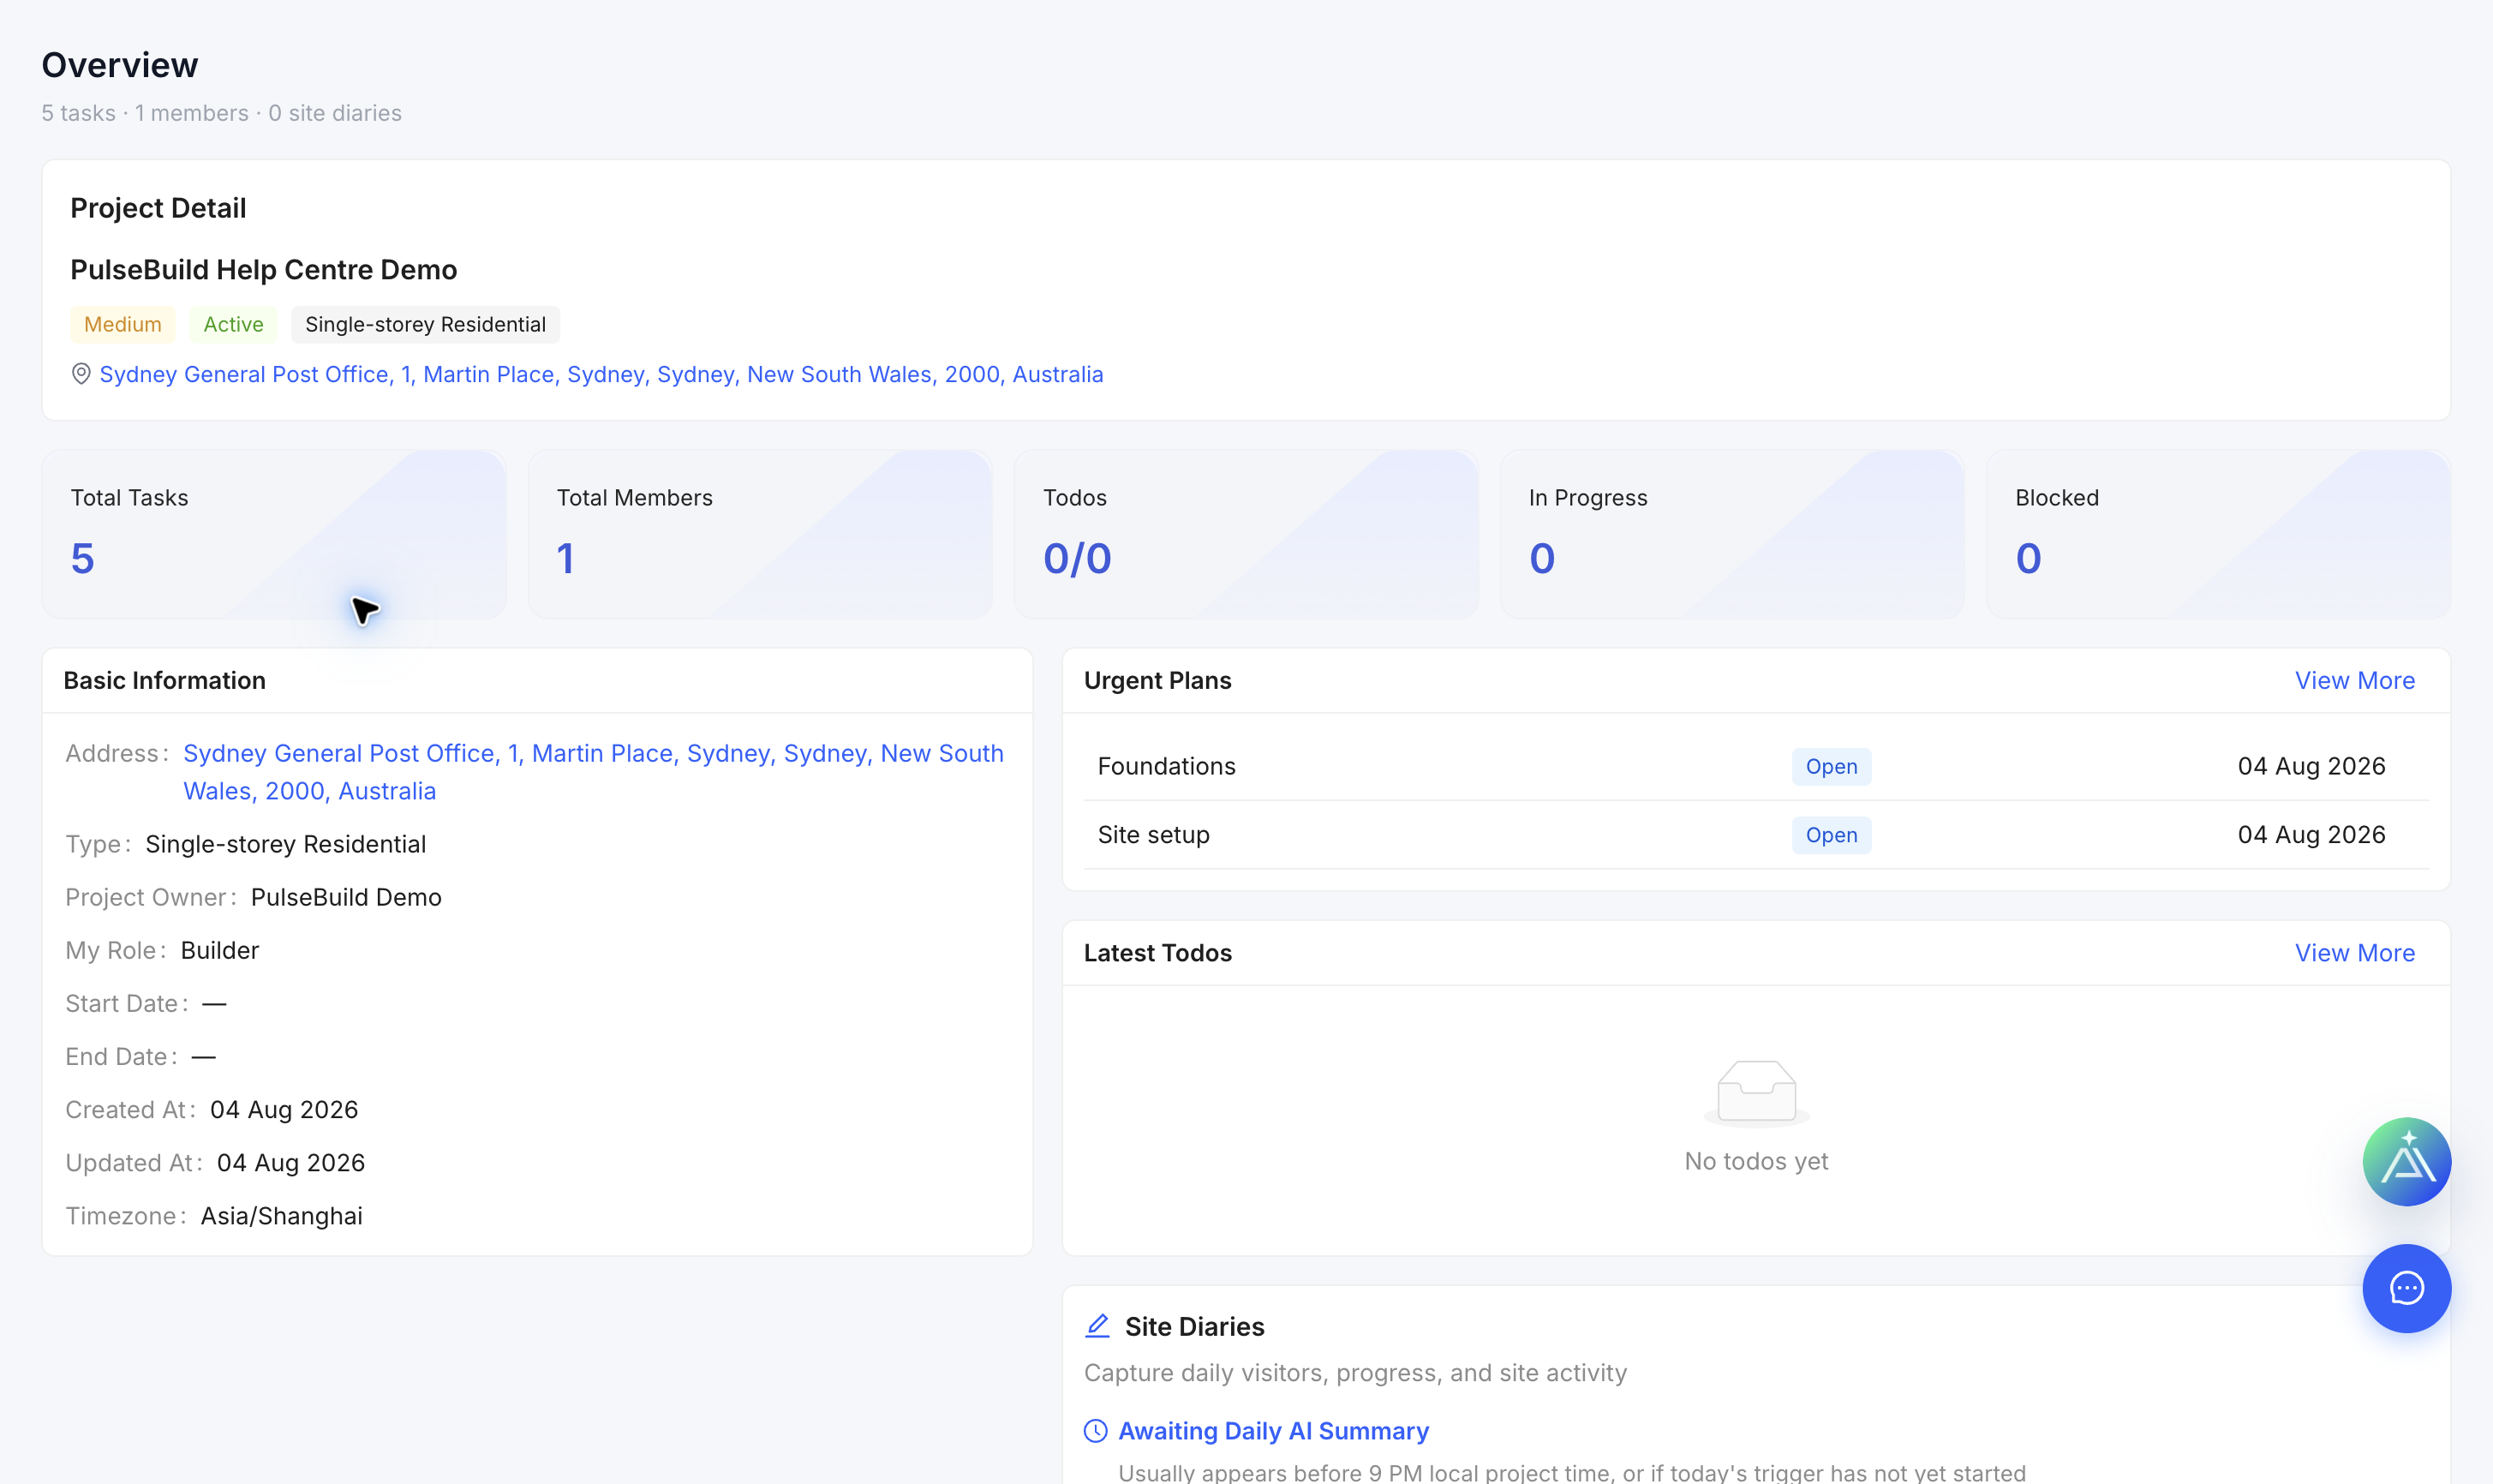Open Awaiting Daily AI Summary
This screenshot has height=1484, width=2493.
click(1272, 1431)
